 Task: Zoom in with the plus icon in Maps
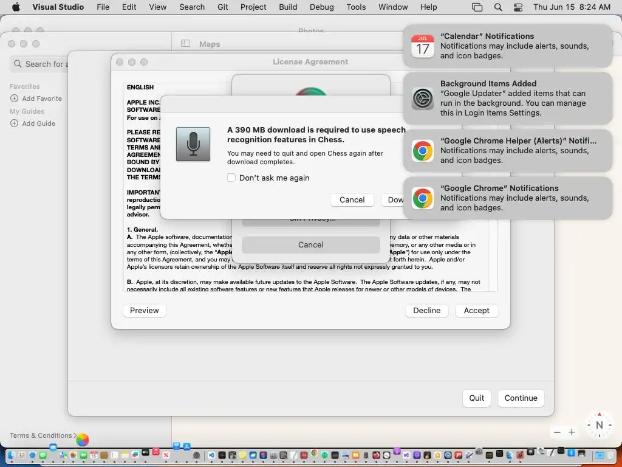[x=572, y=432]
